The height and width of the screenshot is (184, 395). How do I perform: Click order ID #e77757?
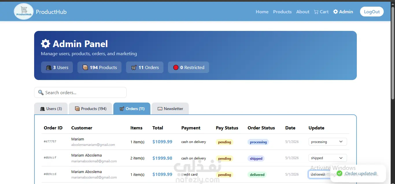pyautogui.click(x=50, y=142)
